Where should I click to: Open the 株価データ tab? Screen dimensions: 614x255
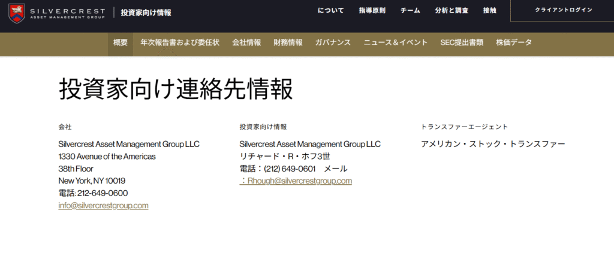(x=514, y=43)
